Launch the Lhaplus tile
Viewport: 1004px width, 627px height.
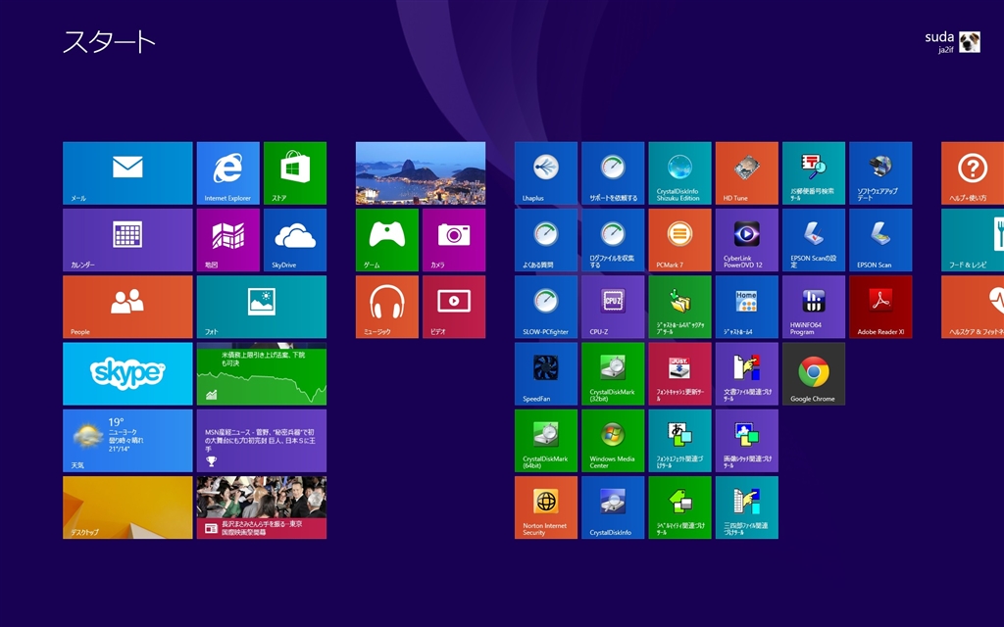click(x=546, y=173)
